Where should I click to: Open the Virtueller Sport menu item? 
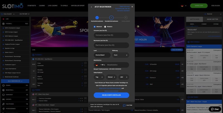(78, 6)
